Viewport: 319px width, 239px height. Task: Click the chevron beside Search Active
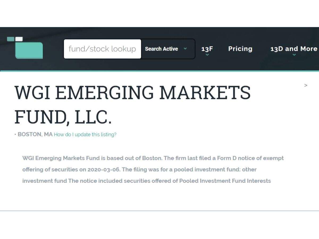(185, 49)
